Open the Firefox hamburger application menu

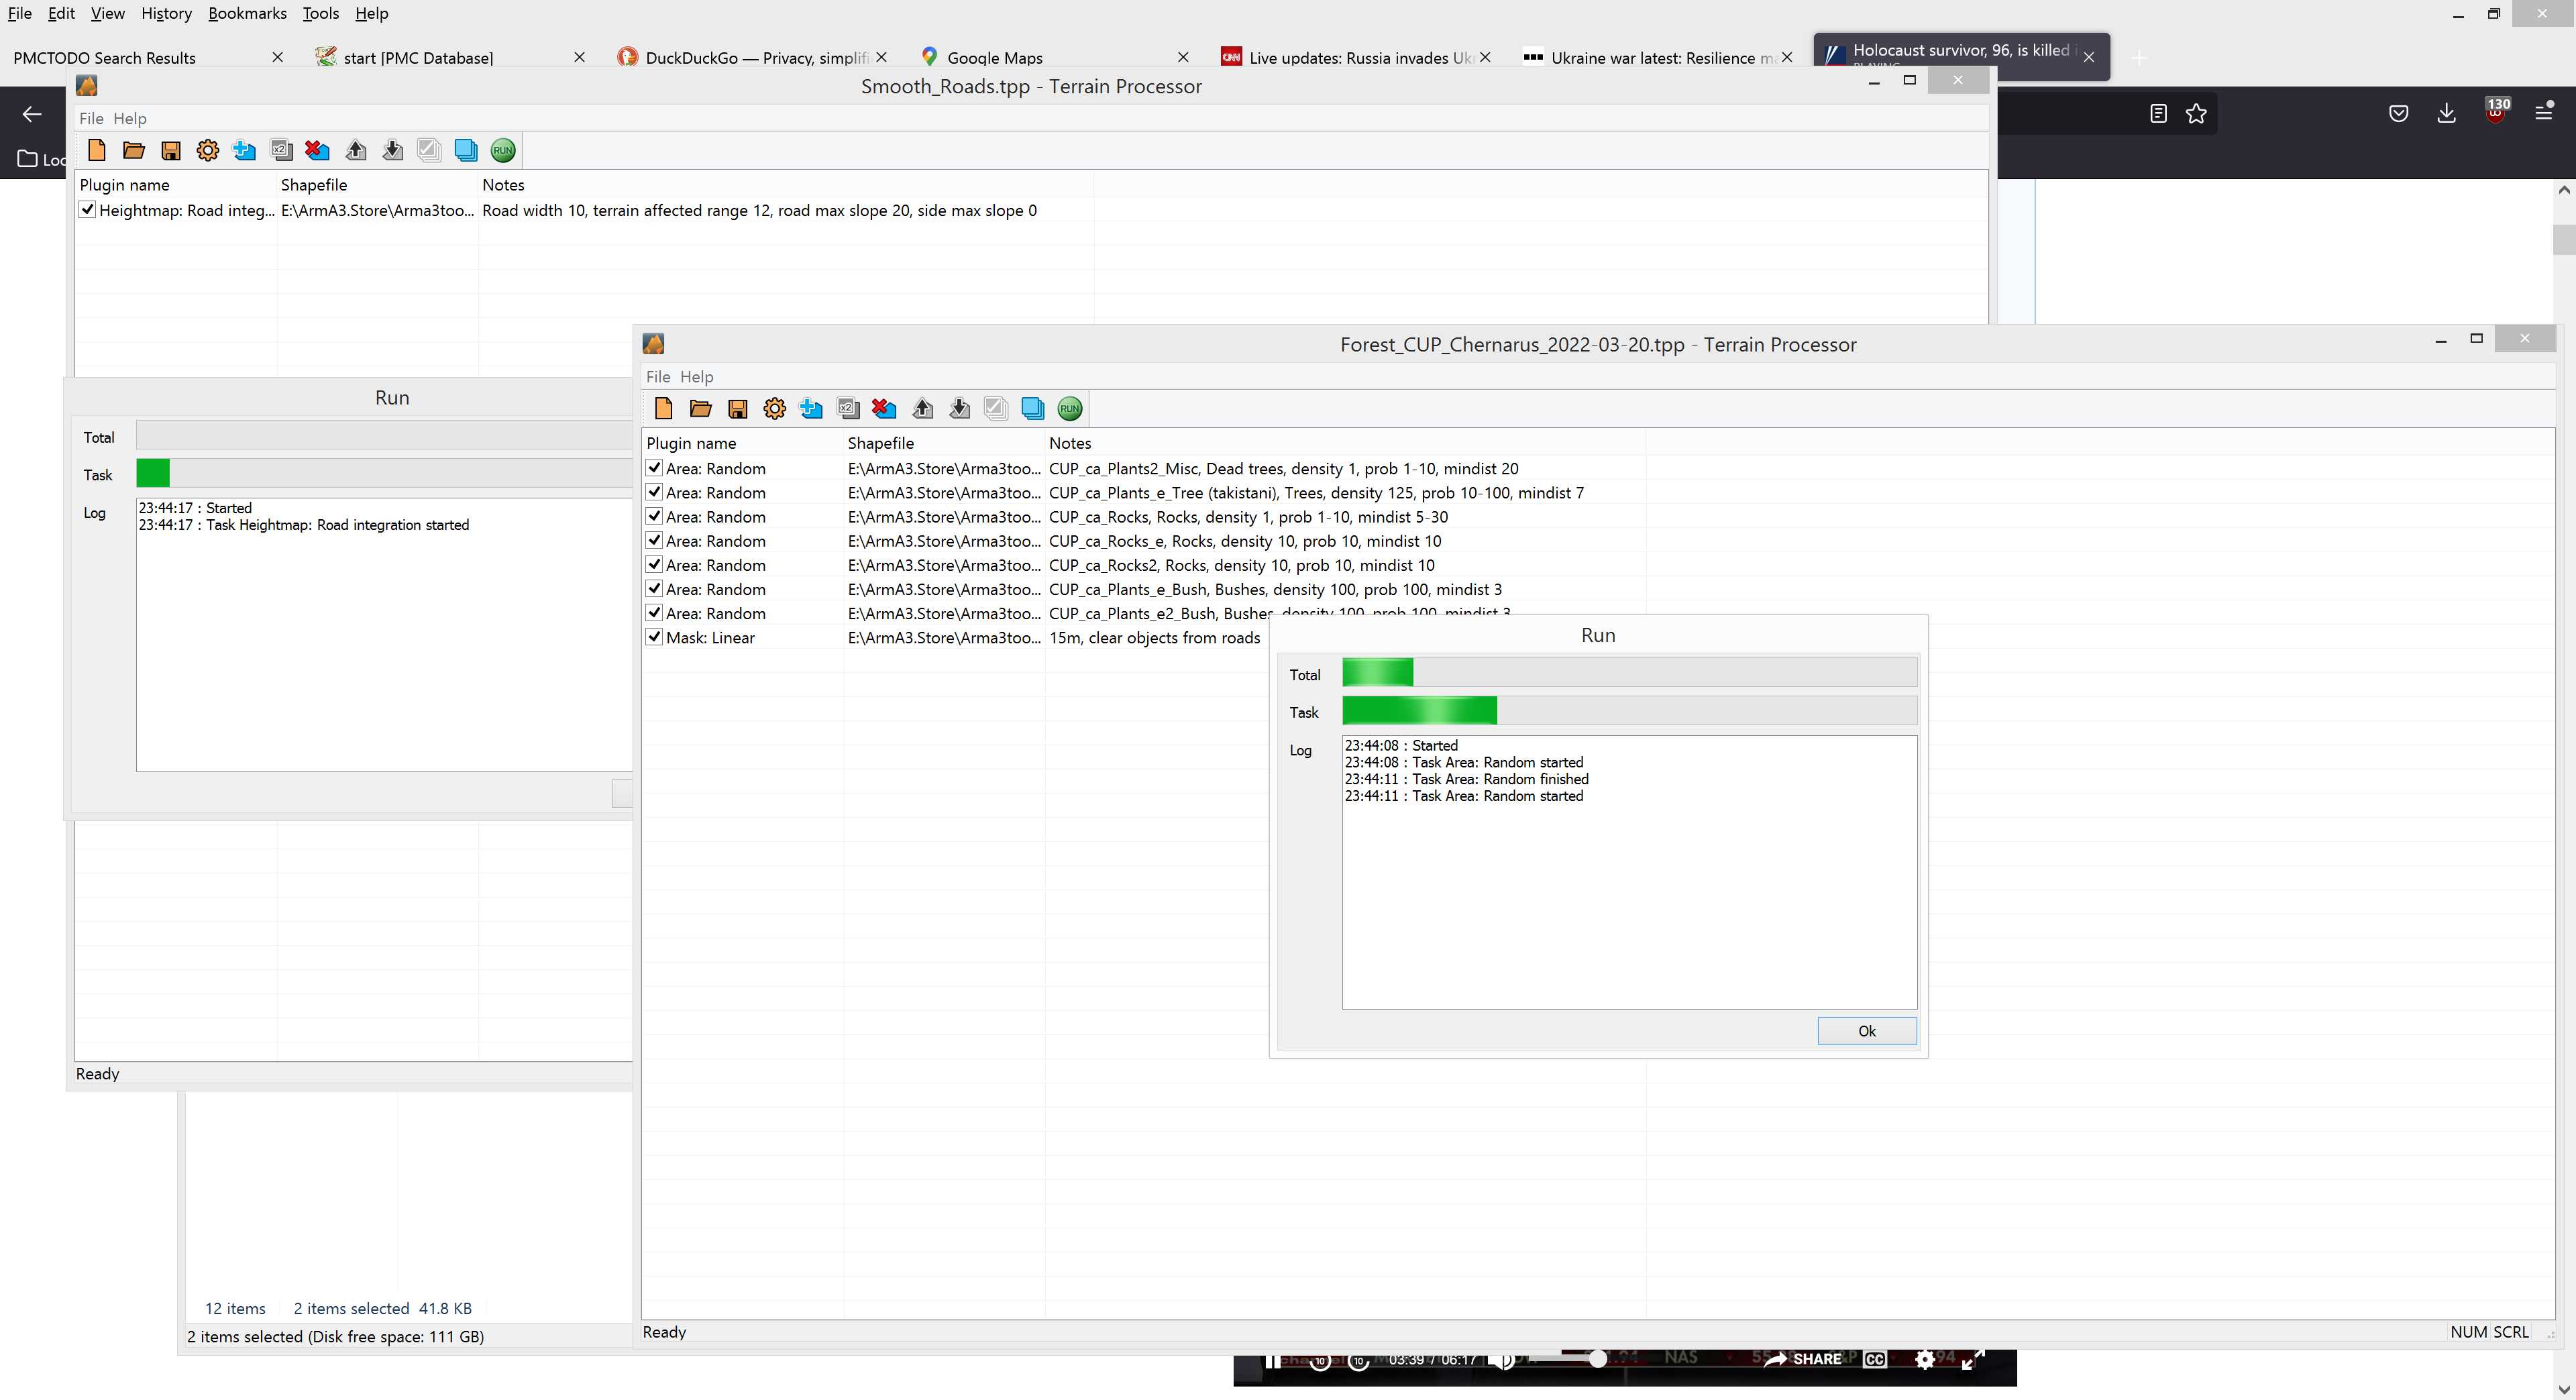coord(2544,113)
